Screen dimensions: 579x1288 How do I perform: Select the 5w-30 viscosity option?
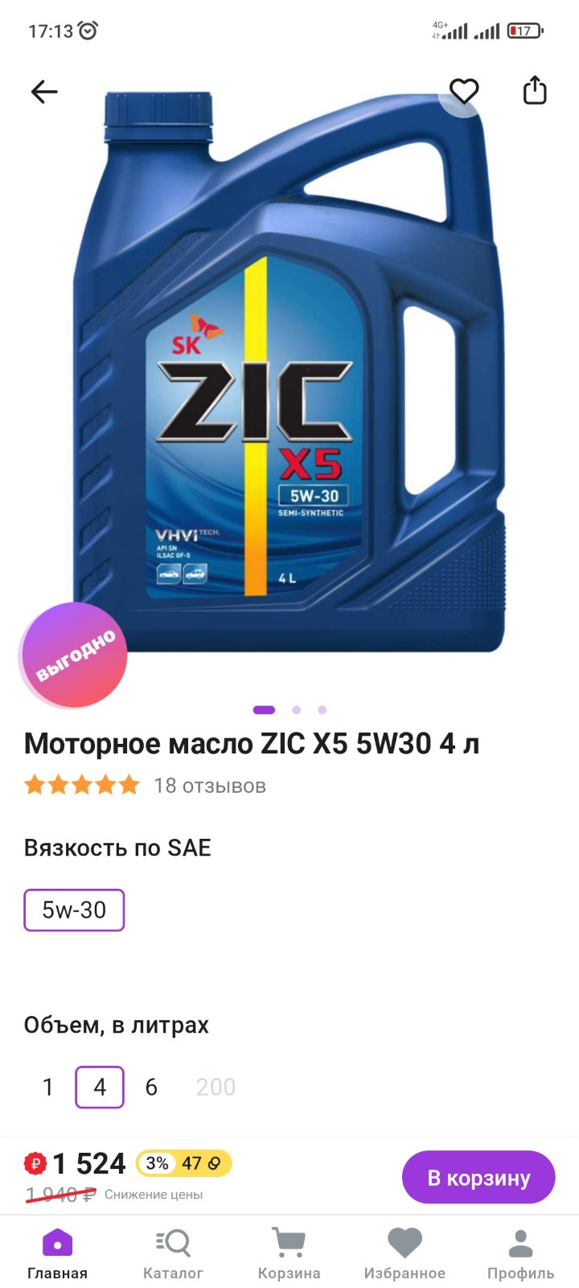[x=74, y=910]
